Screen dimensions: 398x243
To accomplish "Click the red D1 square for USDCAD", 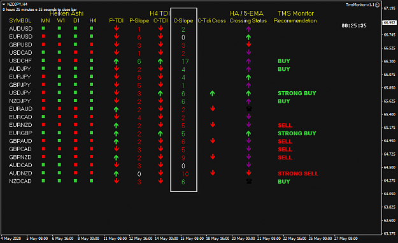I will (x=75, y=52).
